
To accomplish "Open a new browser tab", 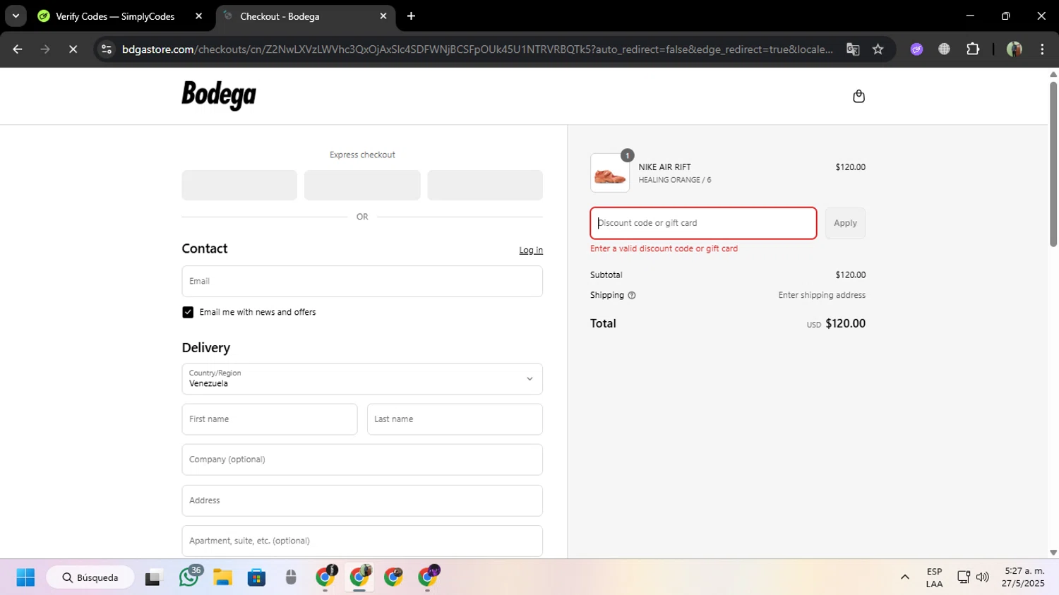I will tap(411, 16).
